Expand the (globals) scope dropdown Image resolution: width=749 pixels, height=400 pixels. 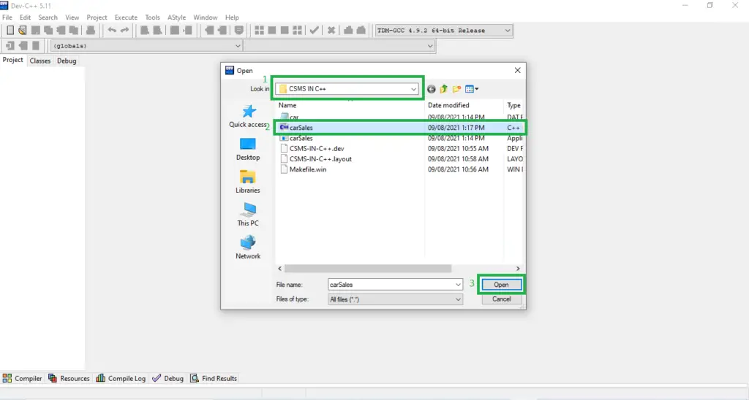238,46
